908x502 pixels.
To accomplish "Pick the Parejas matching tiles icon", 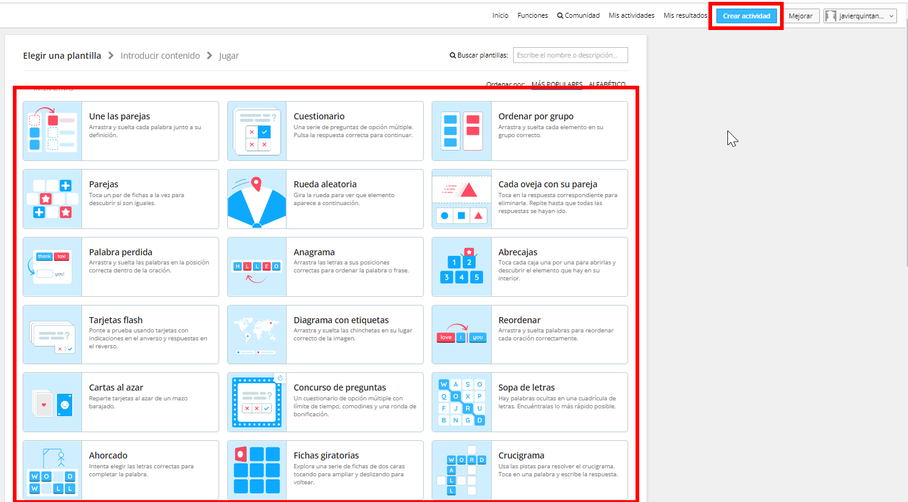I will (x=53, y=199).
